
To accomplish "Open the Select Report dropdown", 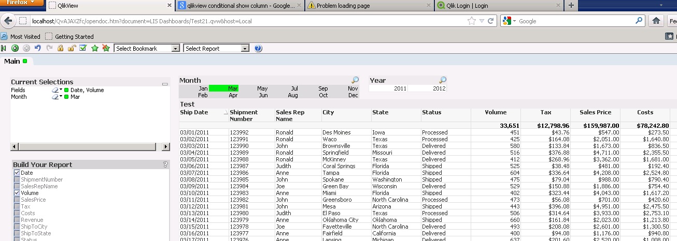I will click(217, 48).
